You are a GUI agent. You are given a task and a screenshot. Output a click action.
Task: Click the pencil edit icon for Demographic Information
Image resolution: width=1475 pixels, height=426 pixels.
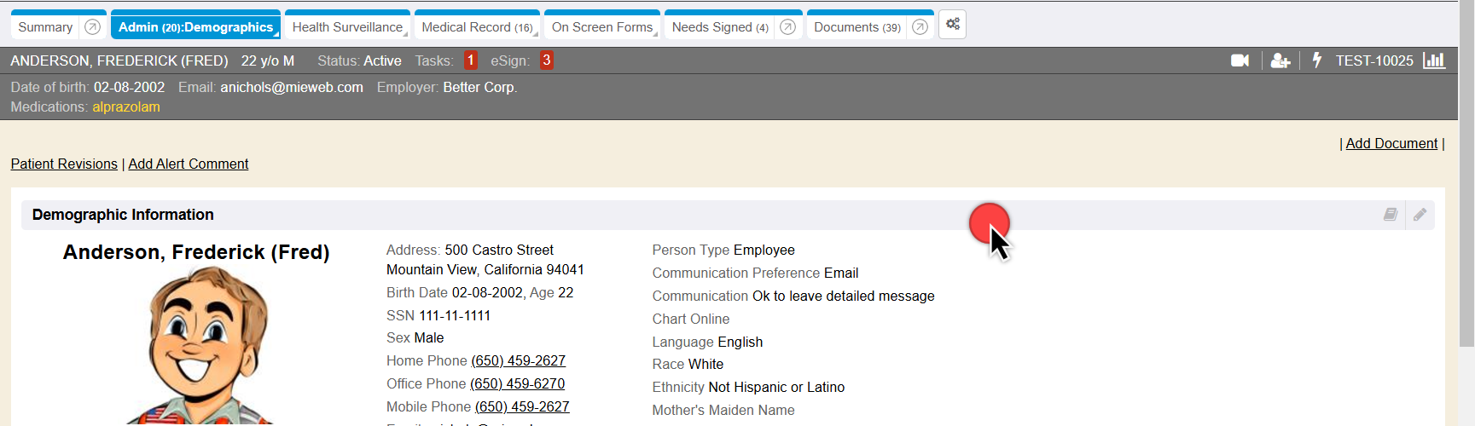(1420, 215)
